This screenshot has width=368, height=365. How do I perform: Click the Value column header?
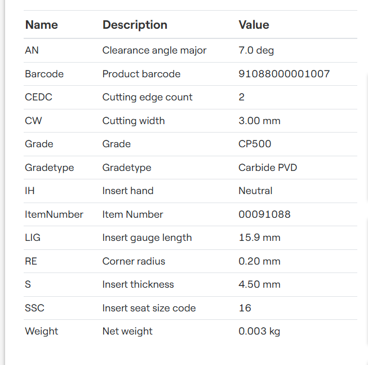click(x=254, y=25)
